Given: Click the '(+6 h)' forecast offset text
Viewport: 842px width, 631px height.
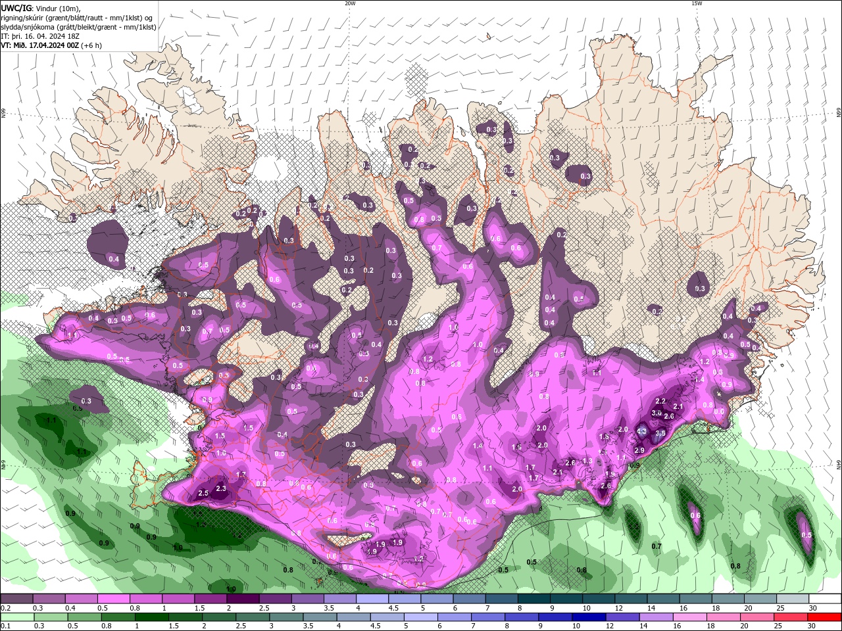Looking at the screenshot, I should coord(92,45).
